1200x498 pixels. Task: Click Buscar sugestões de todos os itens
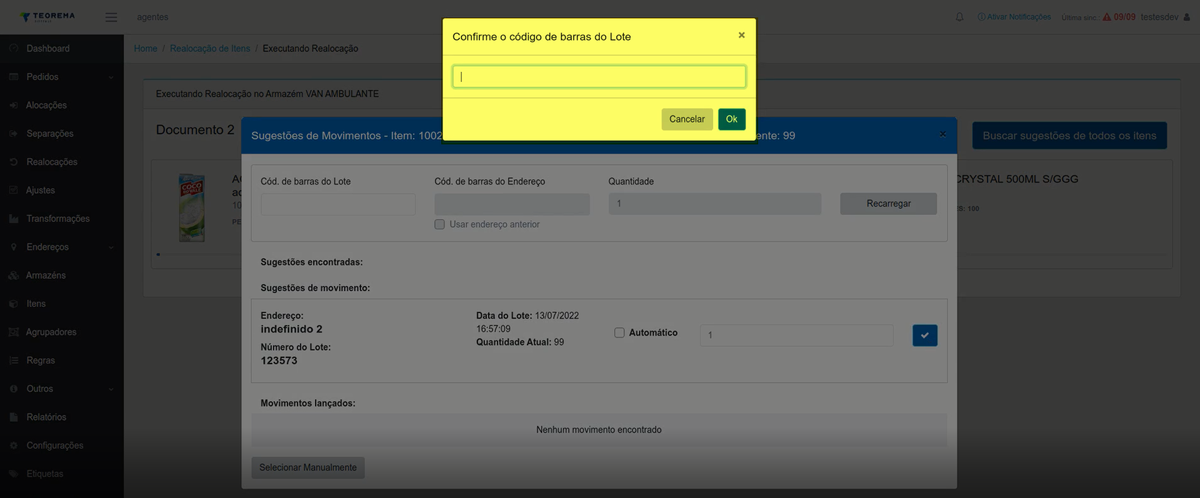pos(1069,136)
